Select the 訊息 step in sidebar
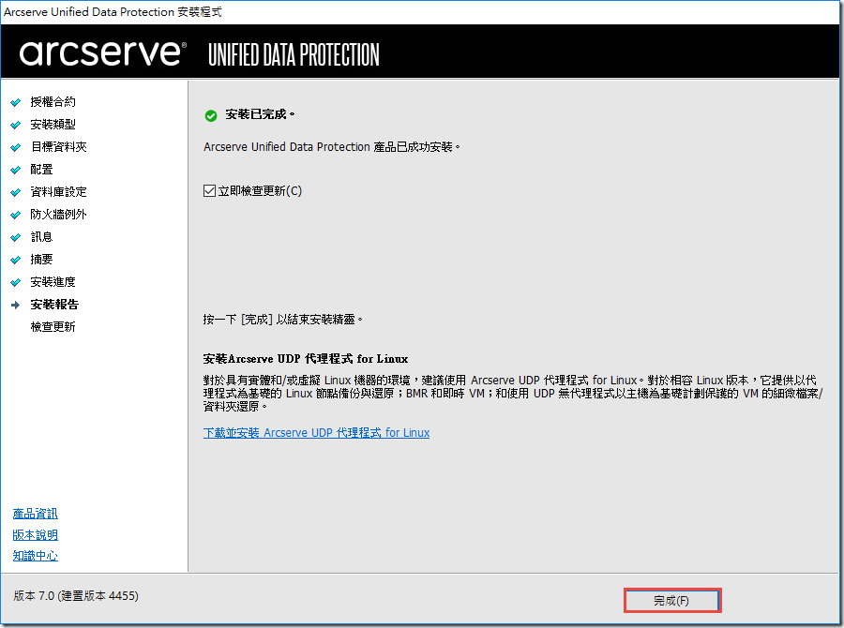This screenshot has height=628, width=844. (42, 237)
